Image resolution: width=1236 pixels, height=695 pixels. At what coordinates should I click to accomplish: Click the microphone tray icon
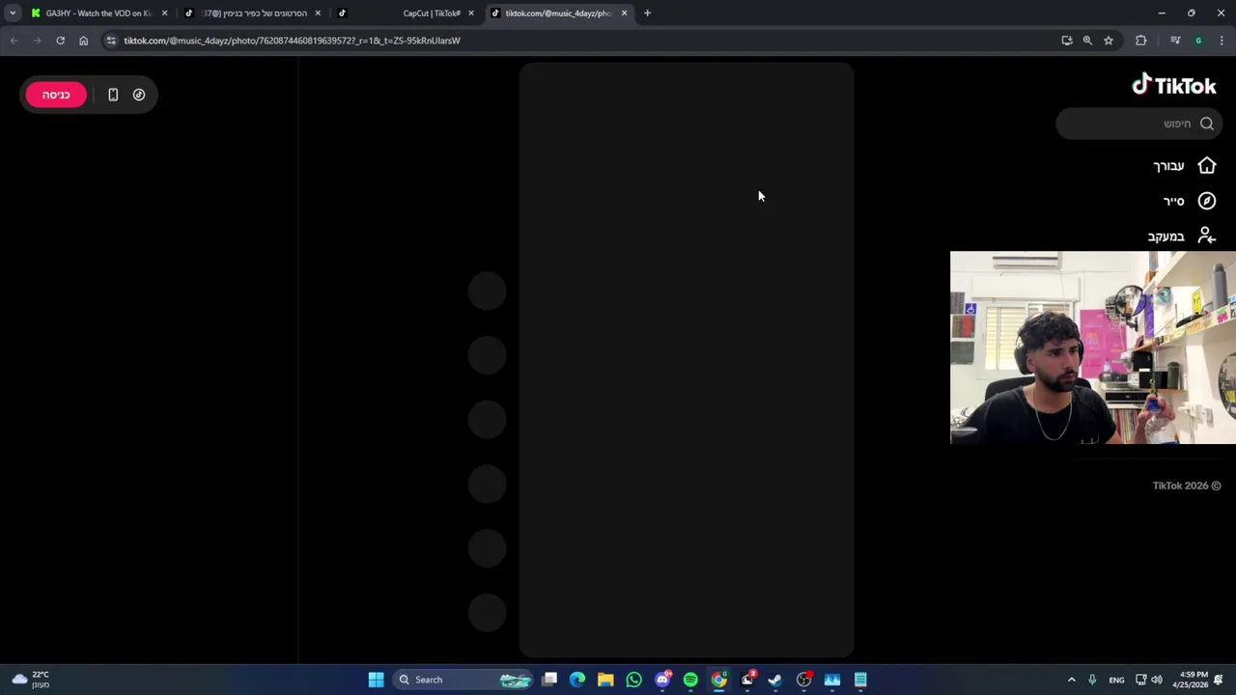1092,680
